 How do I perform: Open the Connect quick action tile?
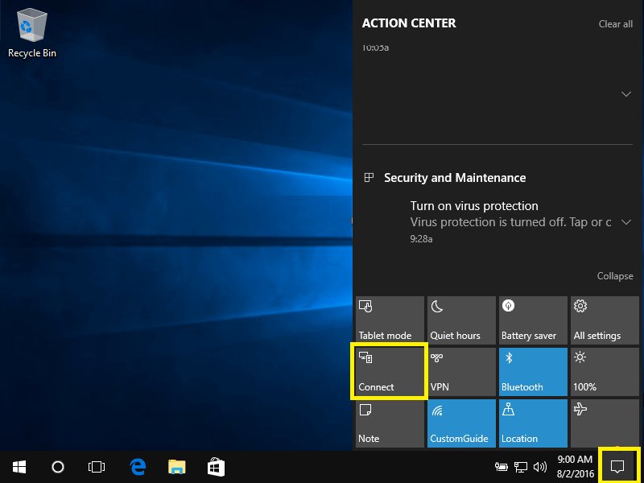coord(390,372)
